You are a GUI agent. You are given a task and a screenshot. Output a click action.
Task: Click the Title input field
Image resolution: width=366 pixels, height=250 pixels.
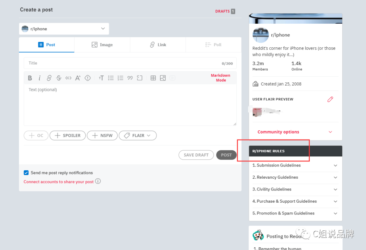click(x=130, y=63)
